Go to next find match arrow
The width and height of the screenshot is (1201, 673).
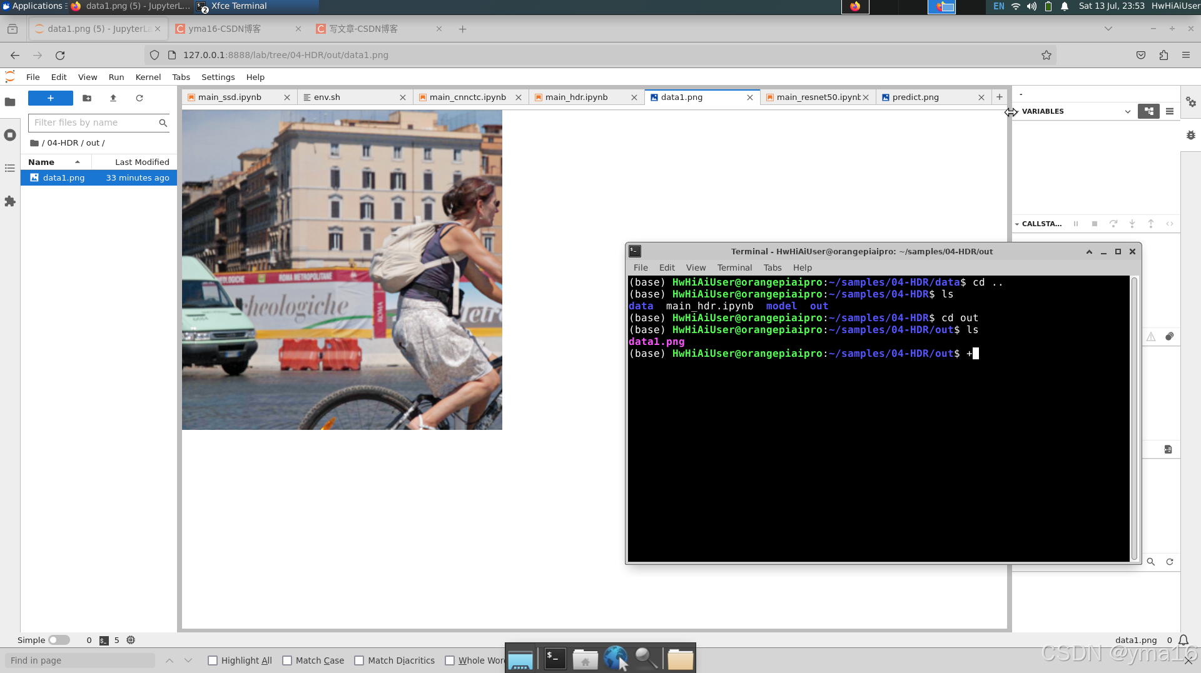(x=188, y=661)
